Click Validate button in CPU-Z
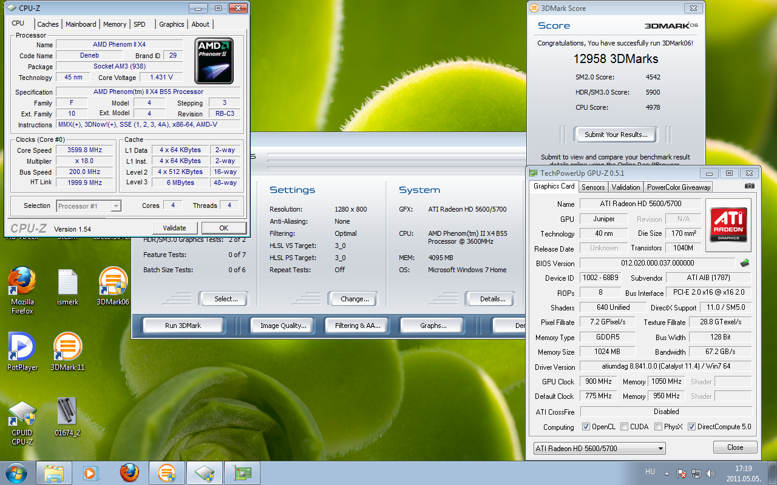Image resolution: width=777 pixels, height=485 pixels. [x=174, y=228]
